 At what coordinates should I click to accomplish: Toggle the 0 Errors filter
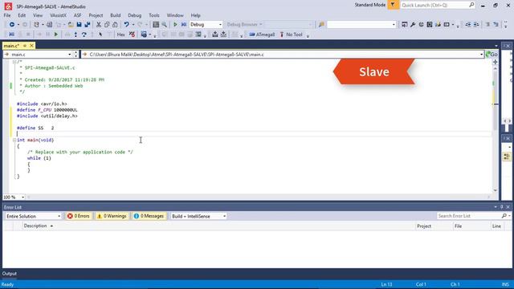pos(79,216)
